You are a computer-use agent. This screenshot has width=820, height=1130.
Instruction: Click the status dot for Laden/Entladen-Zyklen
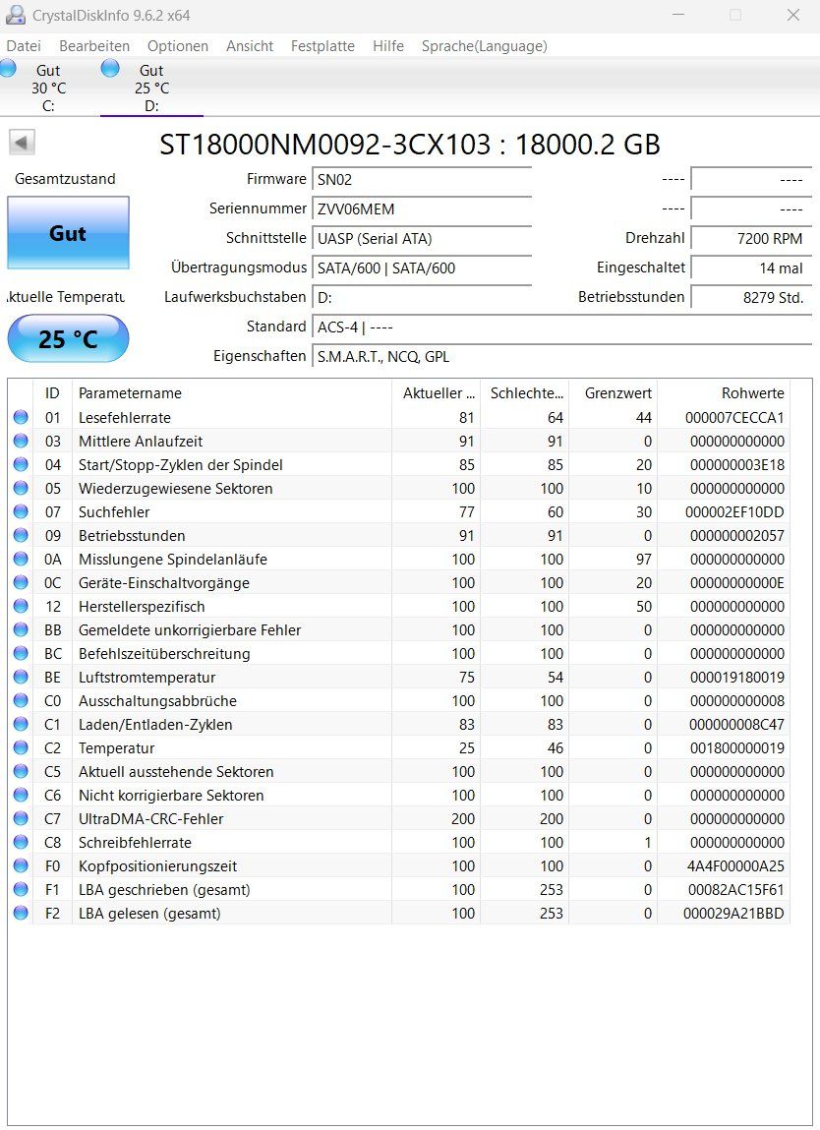click(x=21, y=724)
